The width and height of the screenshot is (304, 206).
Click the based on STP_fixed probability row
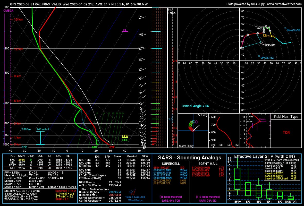click(281, 178)
